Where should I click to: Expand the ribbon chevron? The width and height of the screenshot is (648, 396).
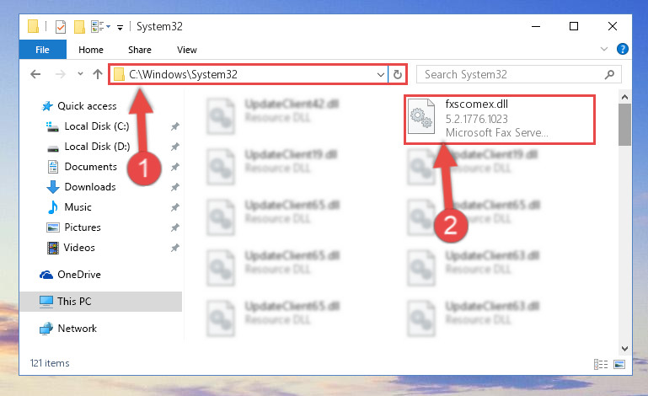pos(604,49)
